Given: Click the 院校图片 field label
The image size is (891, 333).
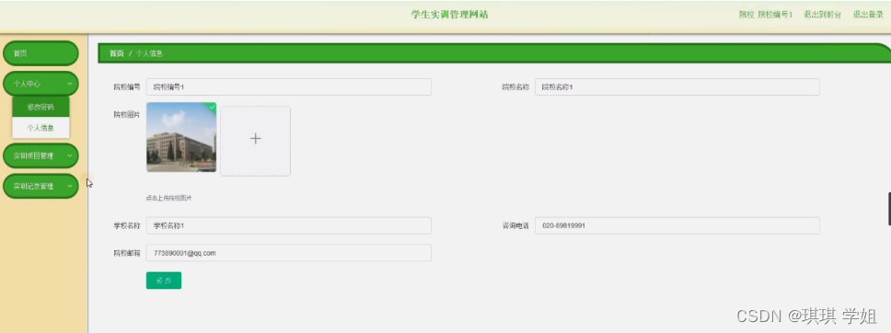Looking at the screenshot, I should coord(127,114).
